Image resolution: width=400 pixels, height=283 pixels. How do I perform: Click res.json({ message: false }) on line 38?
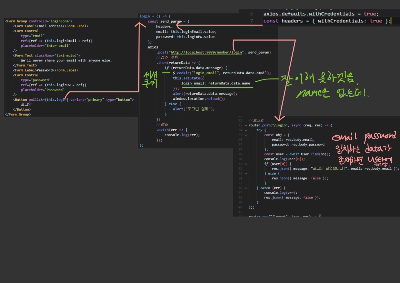point(292,198)
